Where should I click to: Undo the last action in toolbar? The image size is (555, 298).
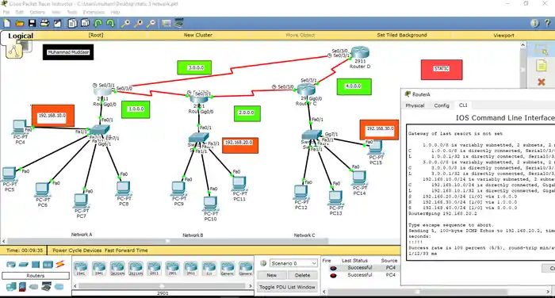pyautogui.click(x=98, y=23)
